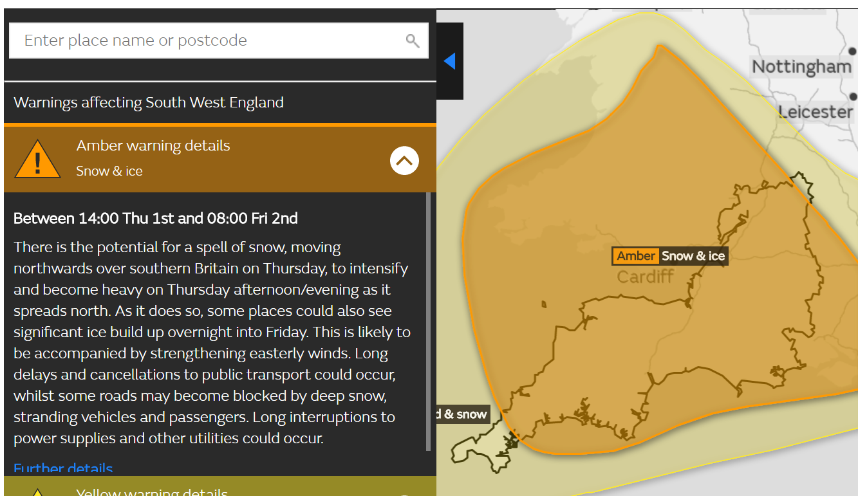Click the Amber Snow & ice map label
This screenshot has height=496, width=858.
pyautogui.click(x=669, y=256)
